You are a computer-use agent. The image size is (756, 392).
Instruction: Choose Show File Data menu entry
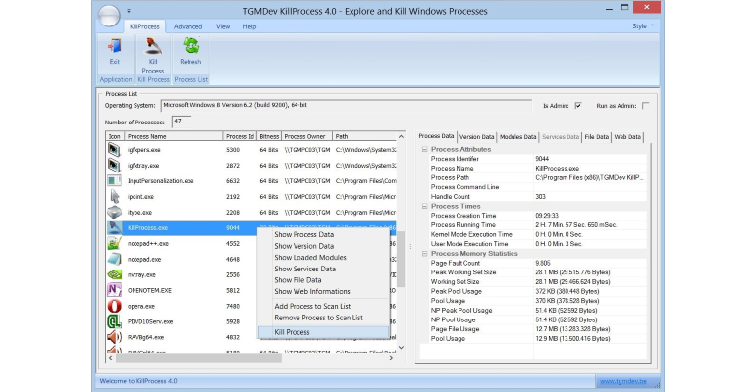tap(297, 280)
